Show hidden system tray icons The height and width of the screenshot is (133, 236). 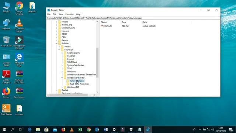coord(200,130)
